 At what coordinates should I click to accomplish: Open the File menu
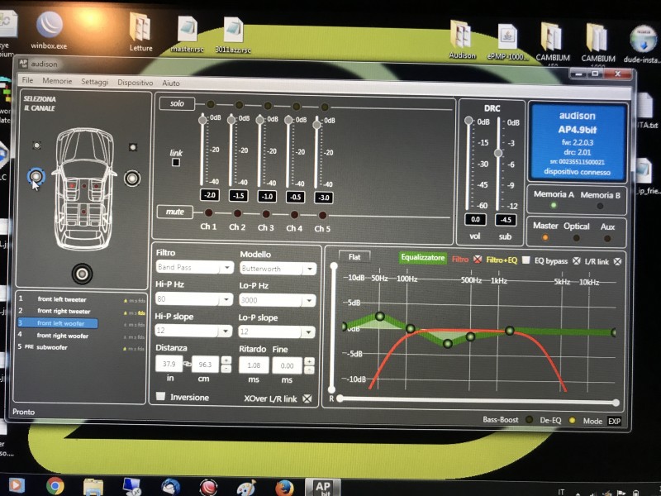click(27, 80)
